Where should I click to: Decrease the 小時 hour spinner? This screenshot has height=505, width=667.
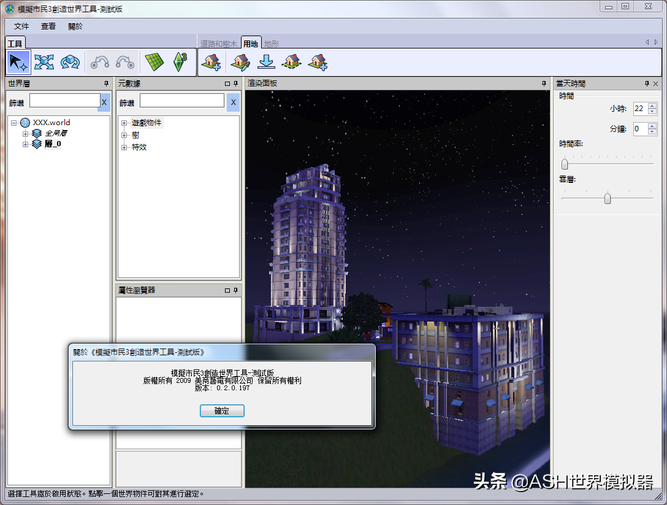pyautogui.click(x=652, y=112)
